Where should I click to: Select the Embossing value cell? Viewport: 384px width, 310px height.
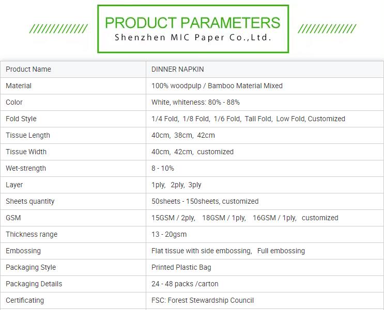tap(265, 251)
